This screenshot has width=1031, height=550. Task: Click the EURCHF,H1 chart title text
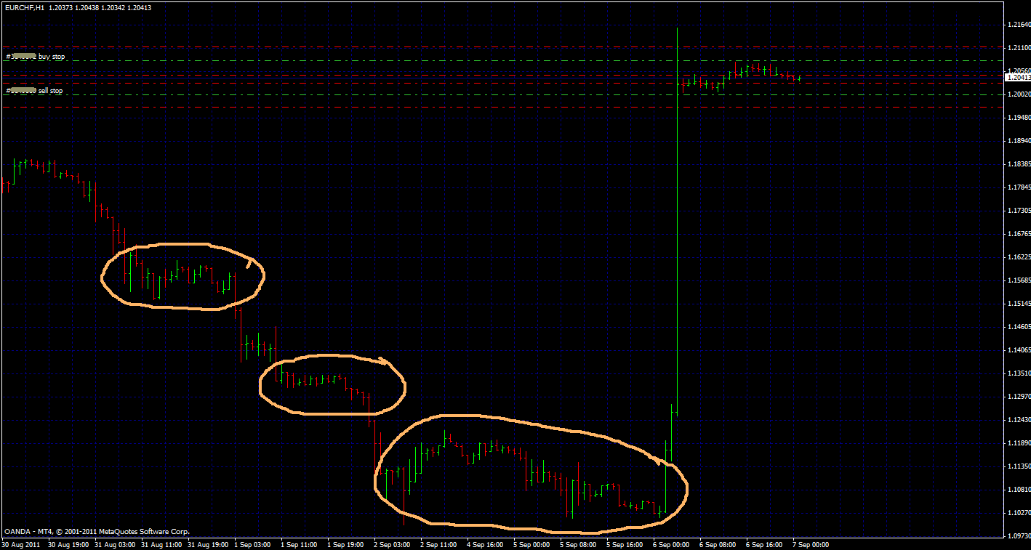pos(24,7)
